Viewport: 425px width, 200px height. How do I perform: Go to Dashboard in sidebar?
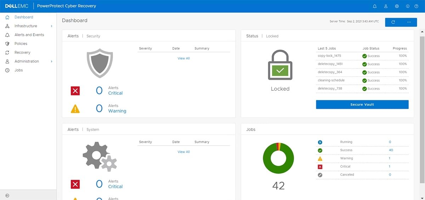[24, 17]
